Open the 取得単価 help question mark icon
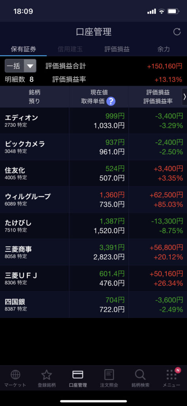 pyautogui.click(x=111, y=101)
